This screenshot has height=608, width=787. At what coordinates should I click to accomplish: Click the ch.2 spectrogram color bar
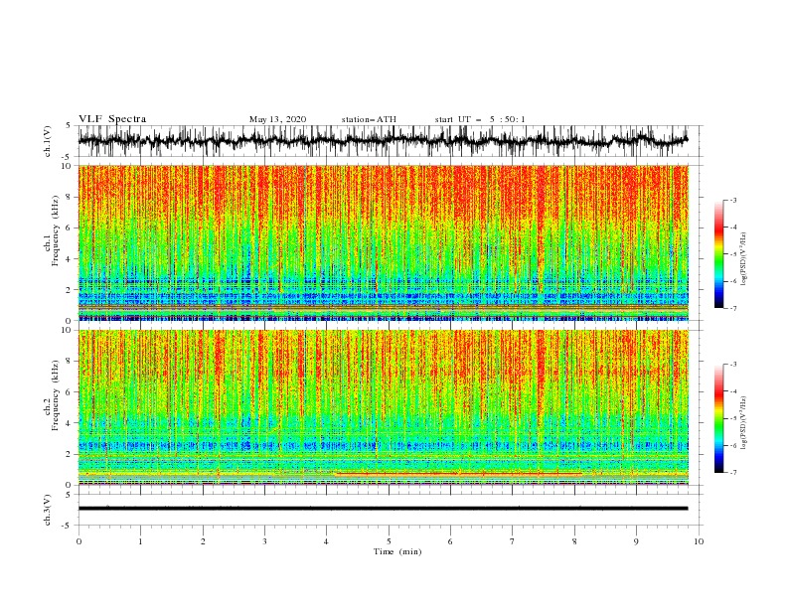click(718, 418)
